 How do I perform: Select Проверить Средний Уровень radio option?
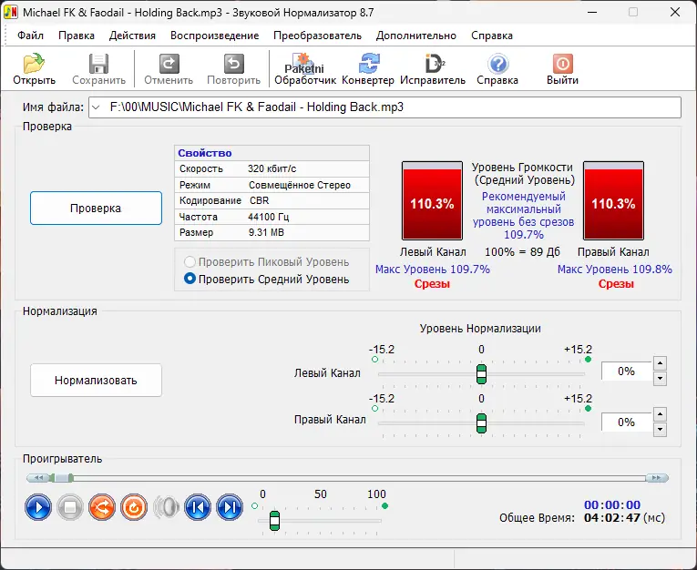pos(190,280)
